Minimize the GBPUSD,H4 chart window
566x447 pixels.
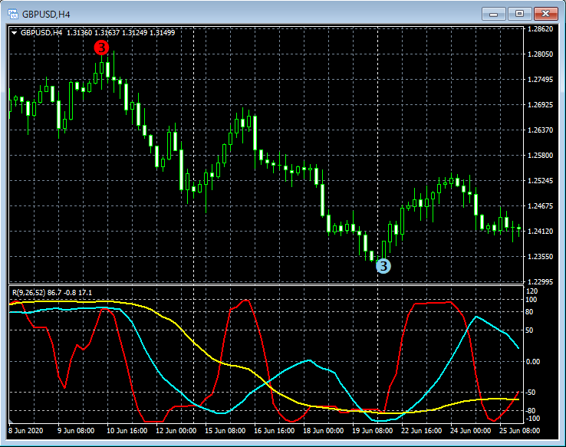[493, 14]
